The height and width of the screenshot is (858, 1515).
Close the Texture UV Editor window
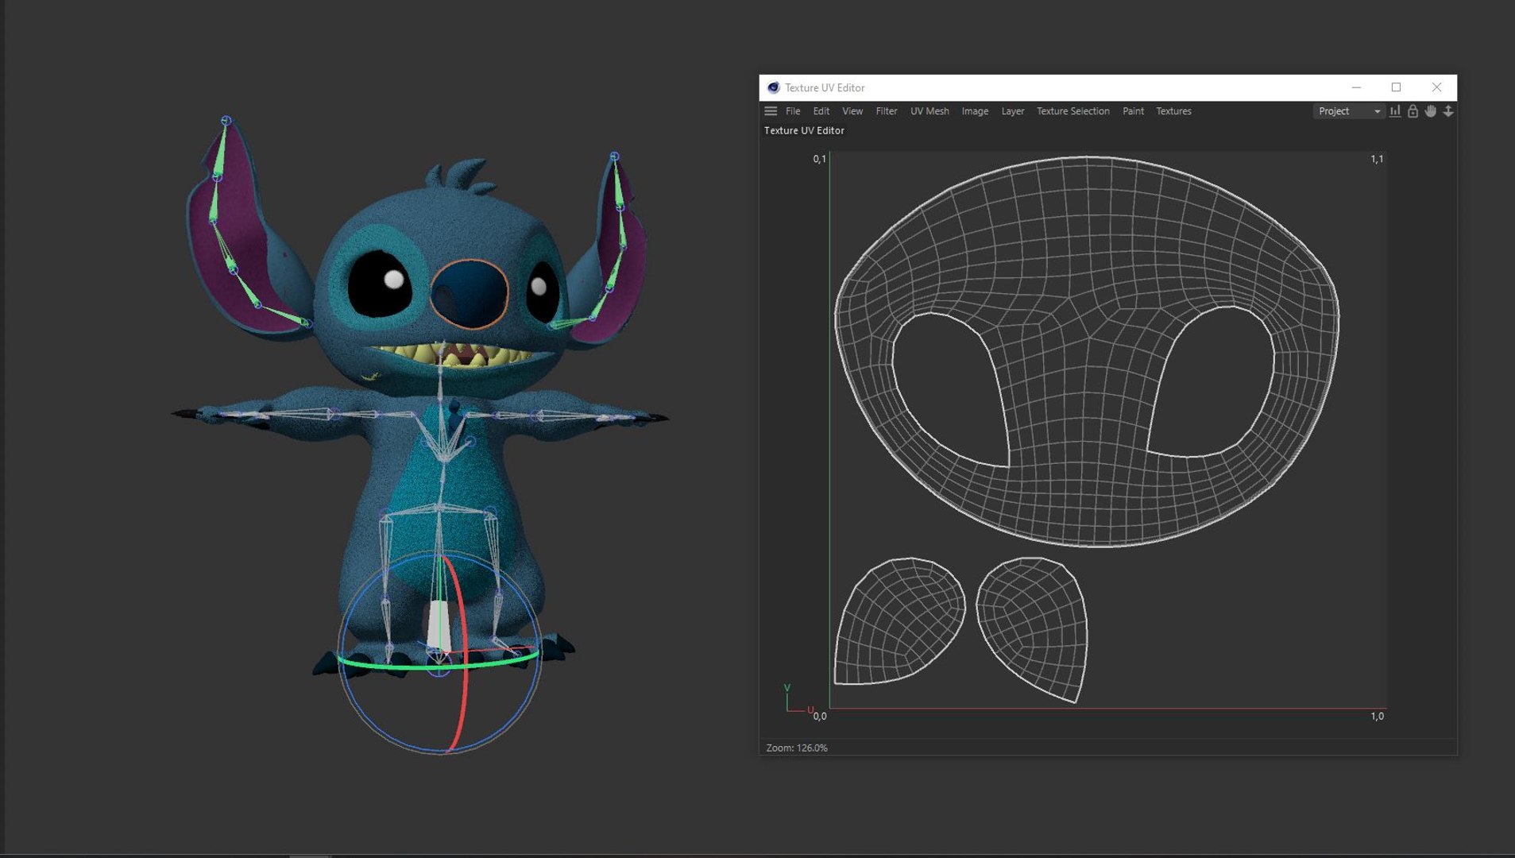click(x=1436, y=87)
